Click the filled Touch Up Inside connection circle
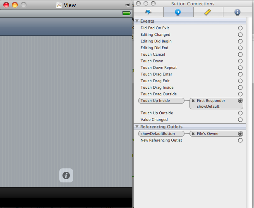 pyautogui.click(x=240, y=101)
